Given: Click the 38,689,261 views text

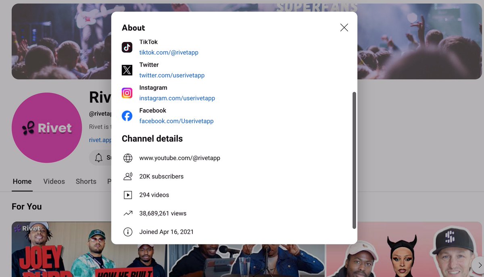Looking at the screenshot, I should pos(163,213).
